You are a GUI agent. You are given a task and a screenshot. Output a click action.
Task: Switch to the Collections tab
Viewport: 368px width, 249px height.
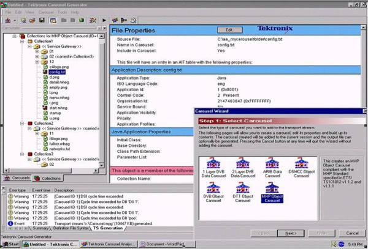tap(49, 177)
